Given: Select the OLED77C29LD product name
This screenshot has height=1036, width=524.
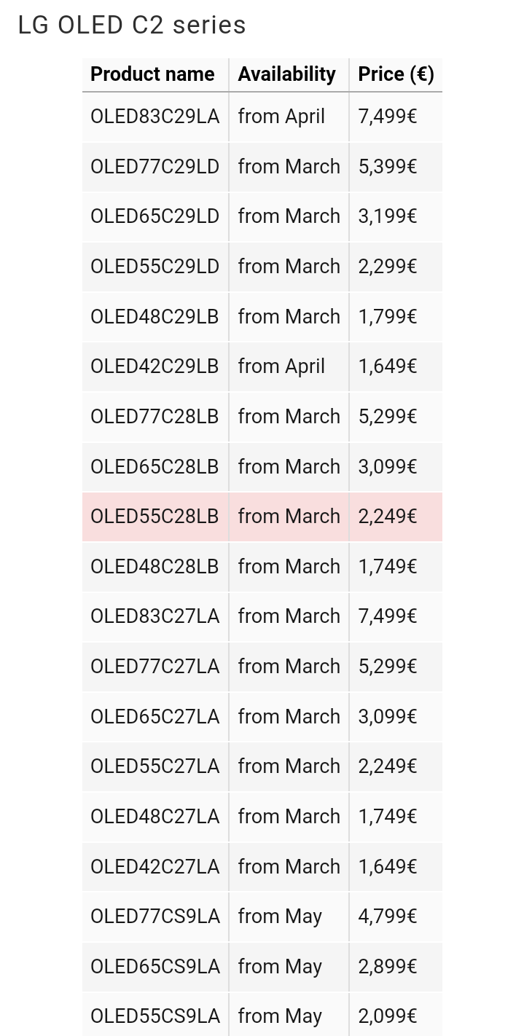Looking at the screenshot, I should click(x=155, y=167).
